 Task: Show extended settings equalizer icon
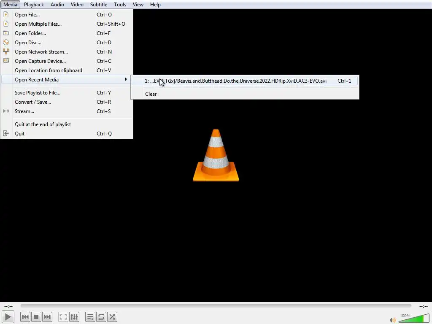pyautogui.click(x=74, y=317)
